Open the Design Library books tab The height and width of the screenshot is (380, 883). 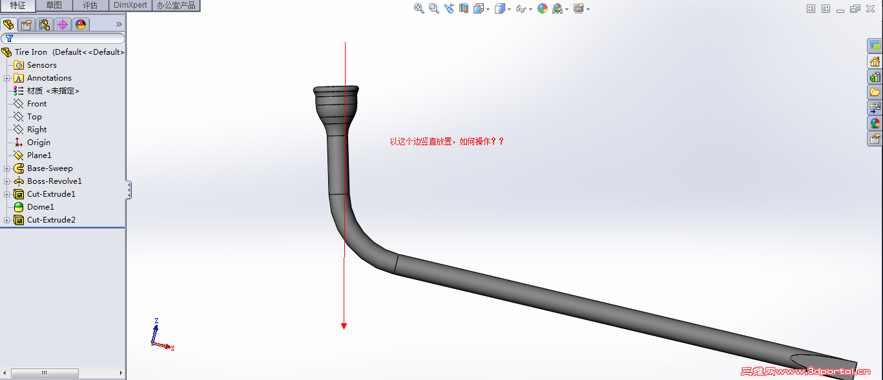875,77
